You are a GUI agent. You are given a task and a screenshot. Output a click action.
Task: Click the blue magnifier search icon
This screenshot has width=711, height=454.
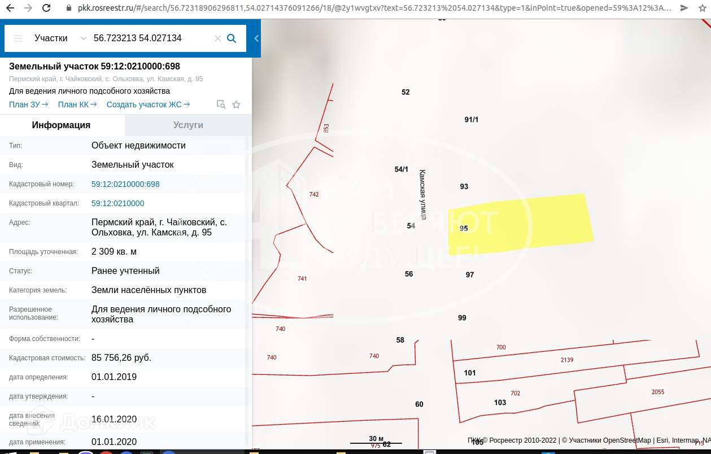232,38
